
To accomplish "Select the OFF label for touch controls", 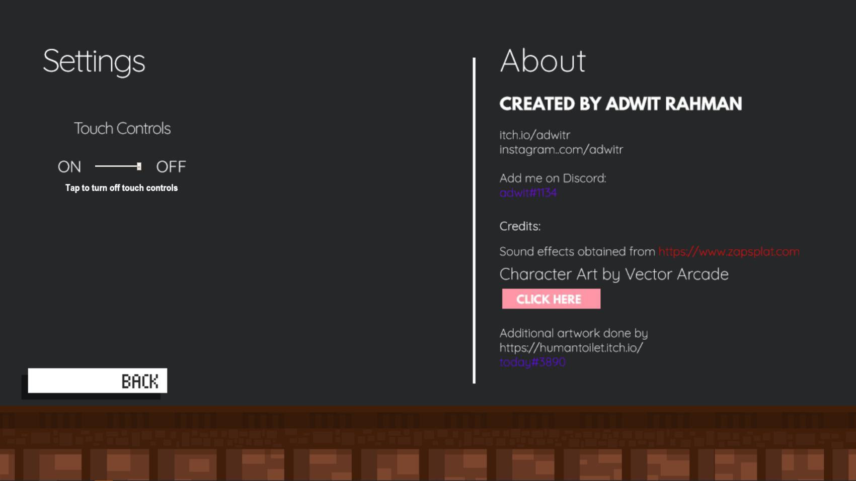I will coord(171,167).
